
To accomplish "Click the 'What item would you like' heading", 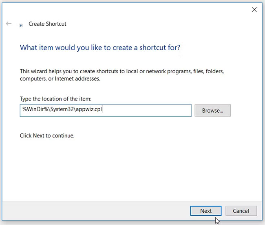I will [100, 48].
